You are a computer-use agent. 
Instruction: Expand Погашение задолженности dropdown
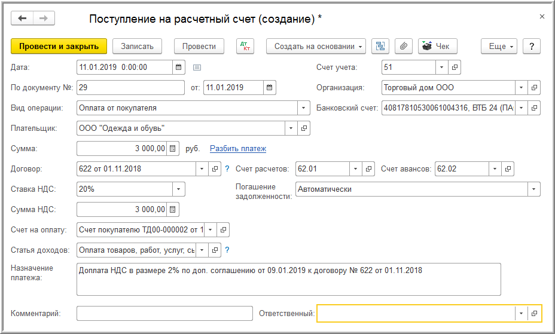[x=533, y=189]
